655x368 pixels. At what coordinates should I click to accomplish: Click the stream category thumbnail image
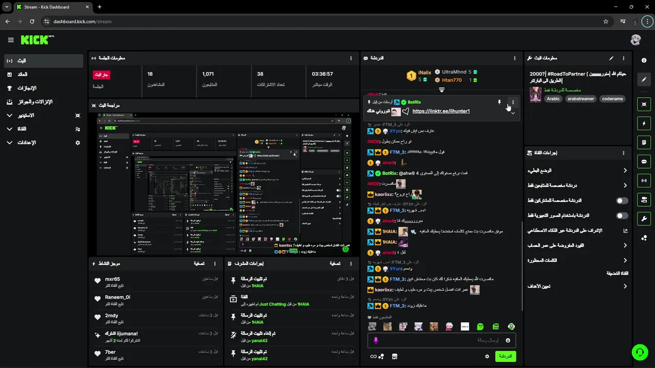click(536, 95)
